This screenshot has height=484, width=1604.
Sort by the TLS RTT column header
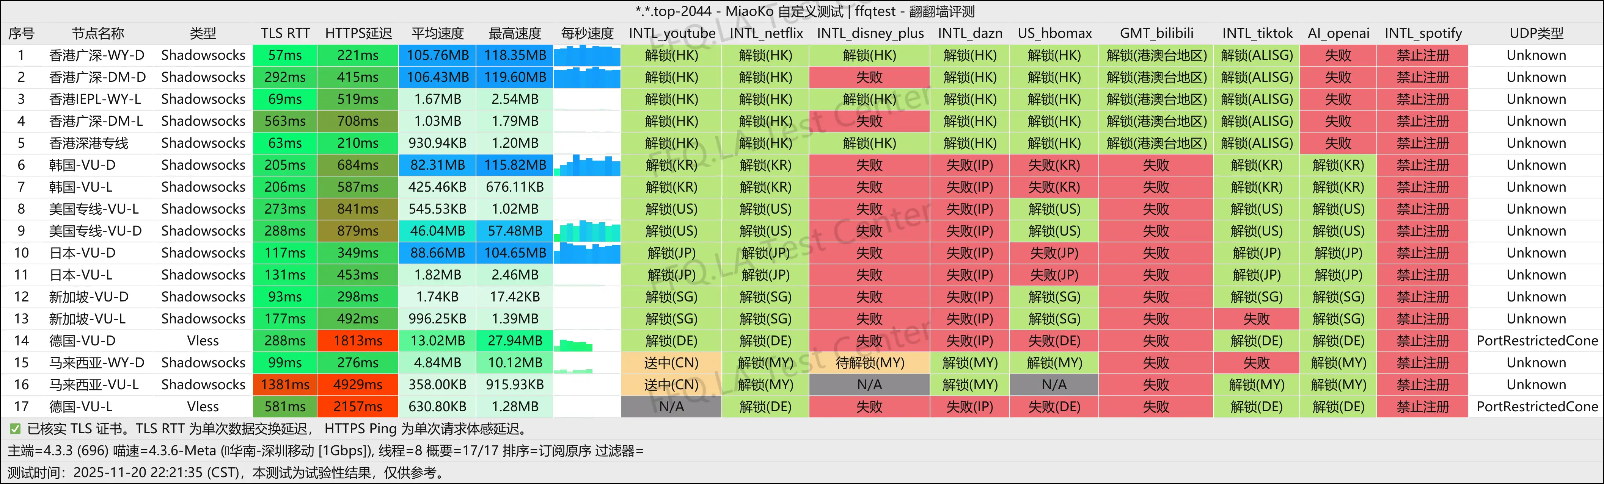tap(284, 33)
